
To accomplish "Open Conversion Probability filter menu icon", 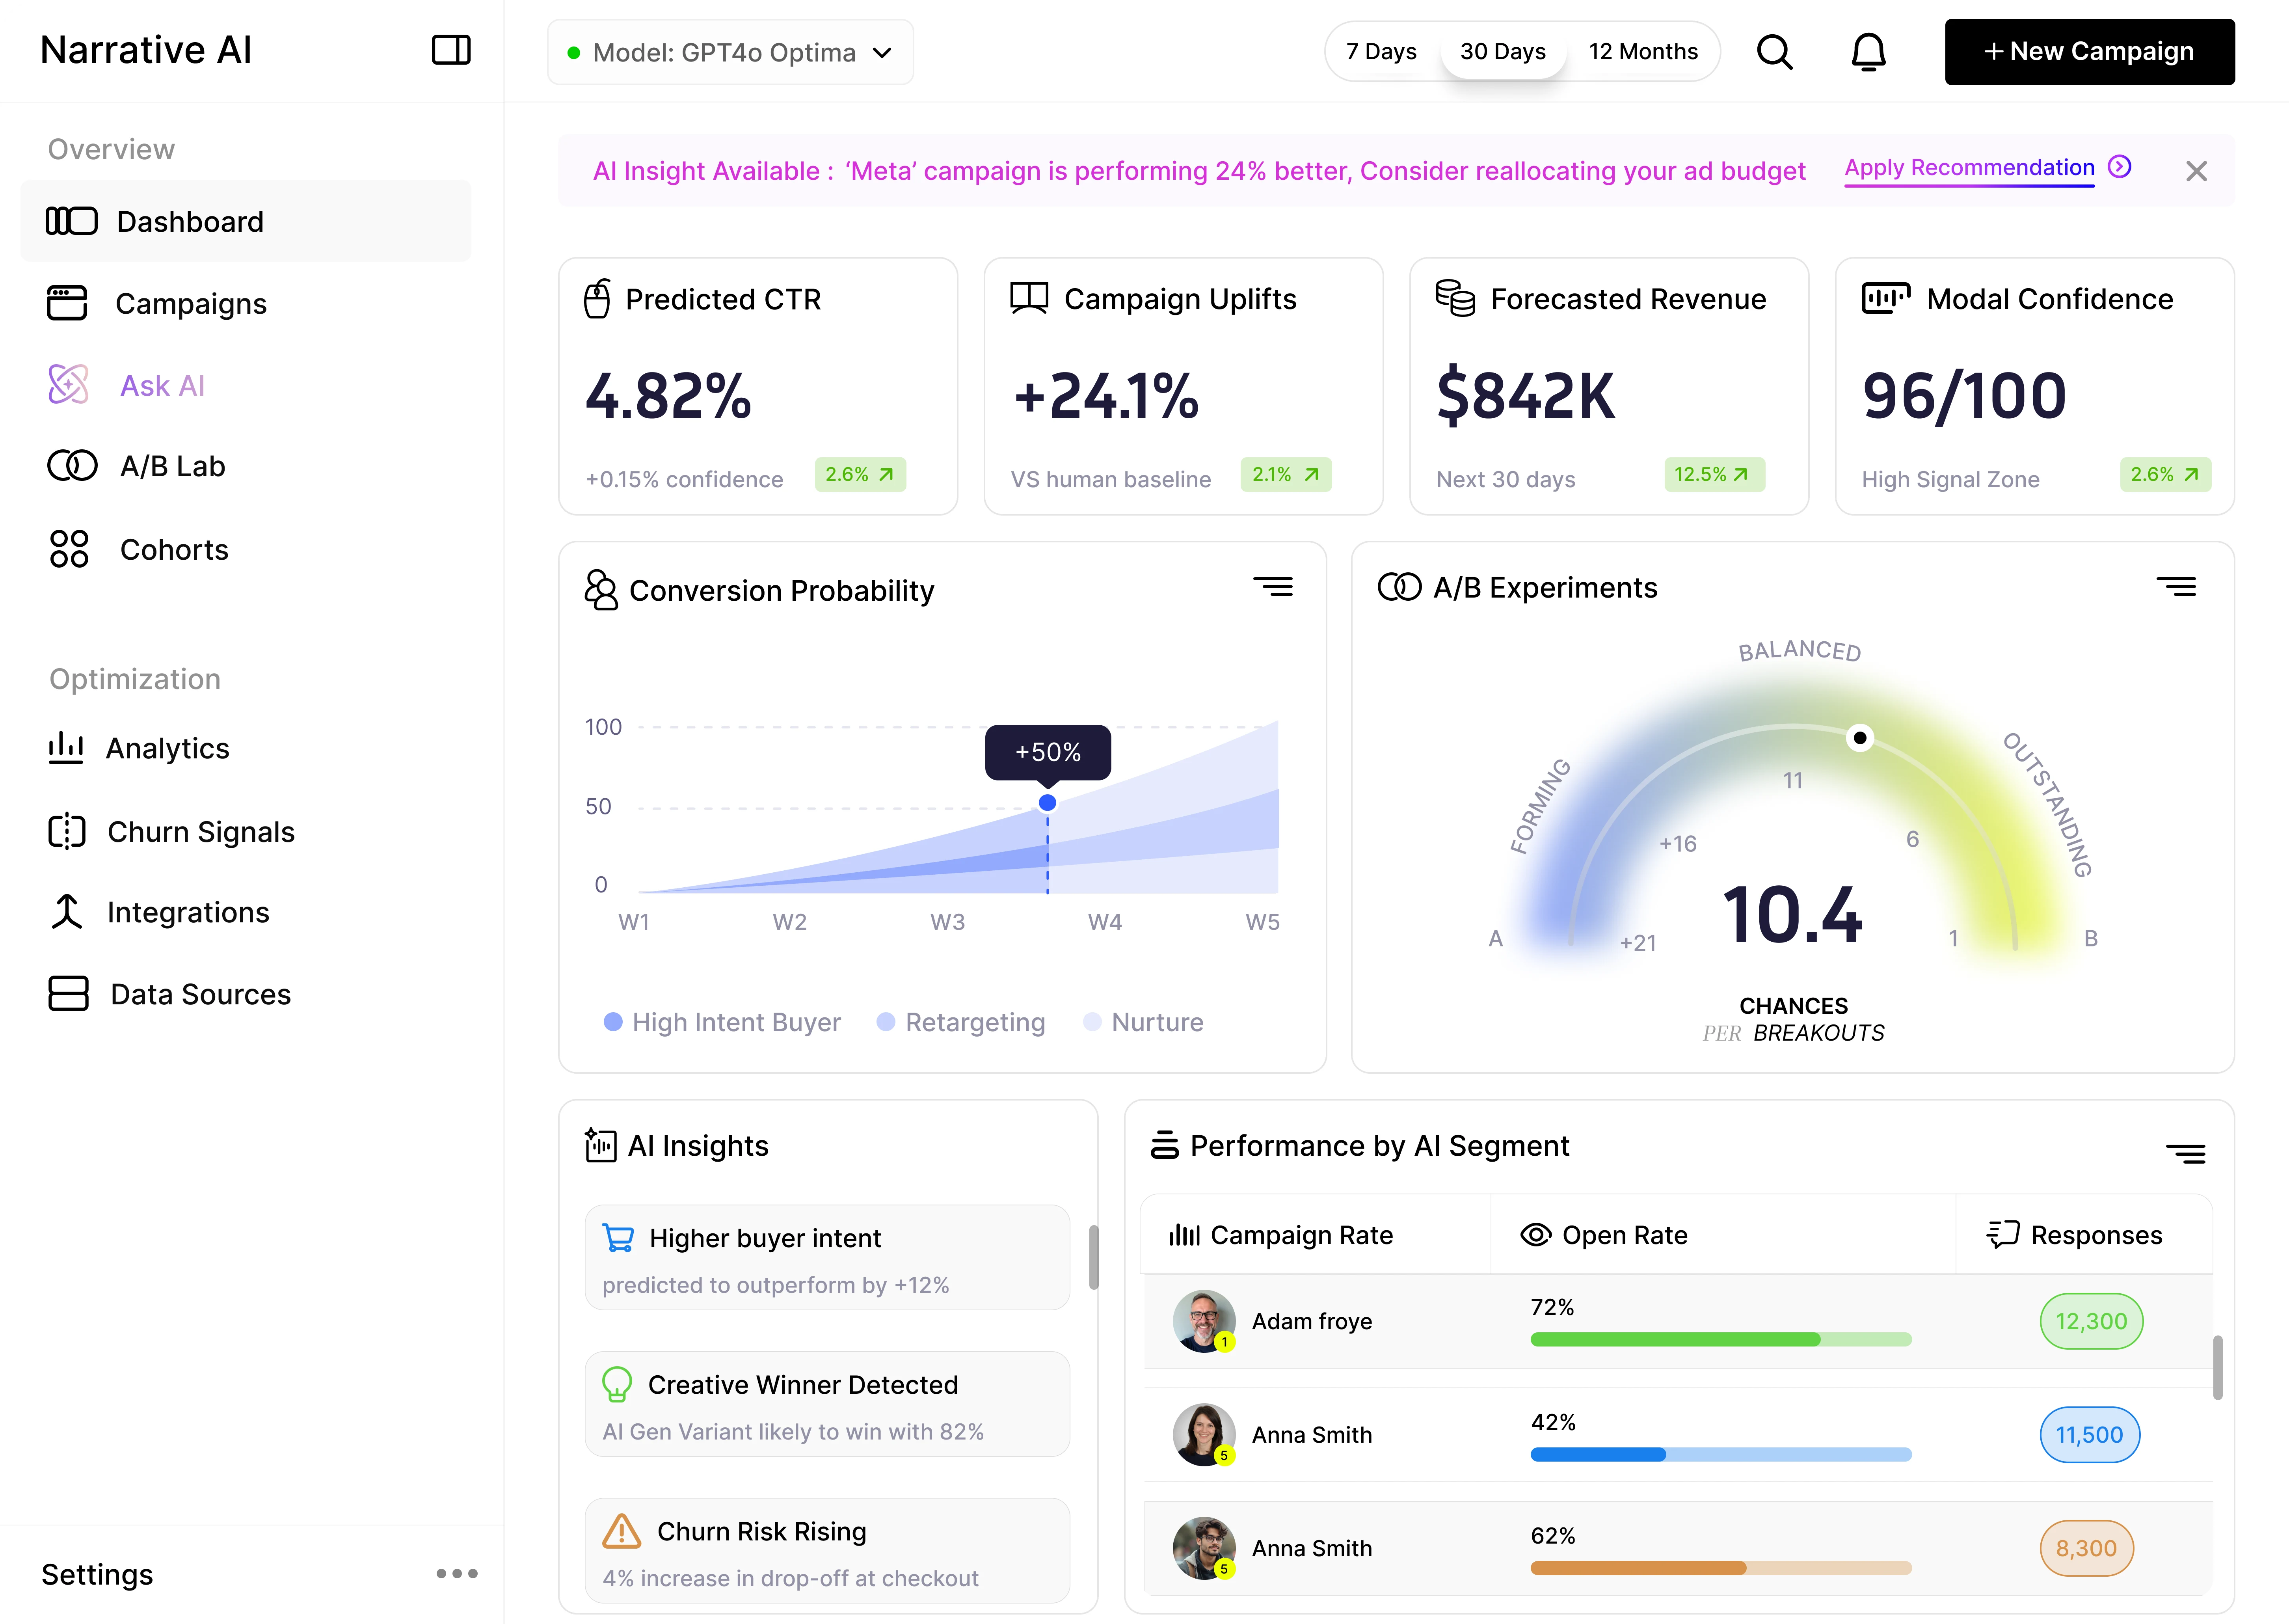I will point(1273,587).
